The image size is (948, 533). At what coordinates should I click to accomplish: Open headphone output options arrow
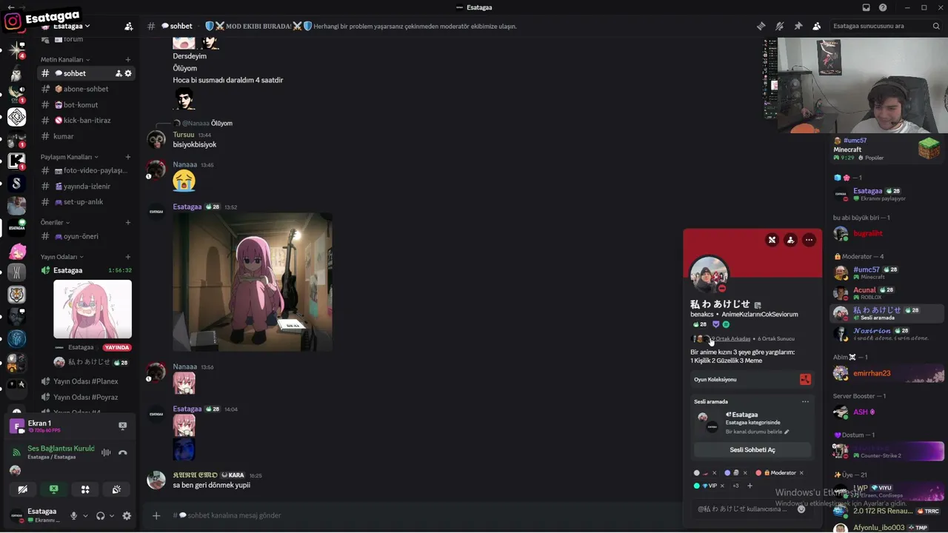coord(113,515)
